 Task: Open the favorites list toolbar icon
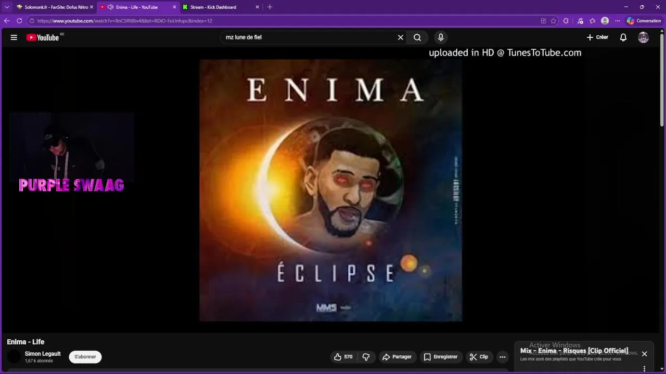coord(593,21)
